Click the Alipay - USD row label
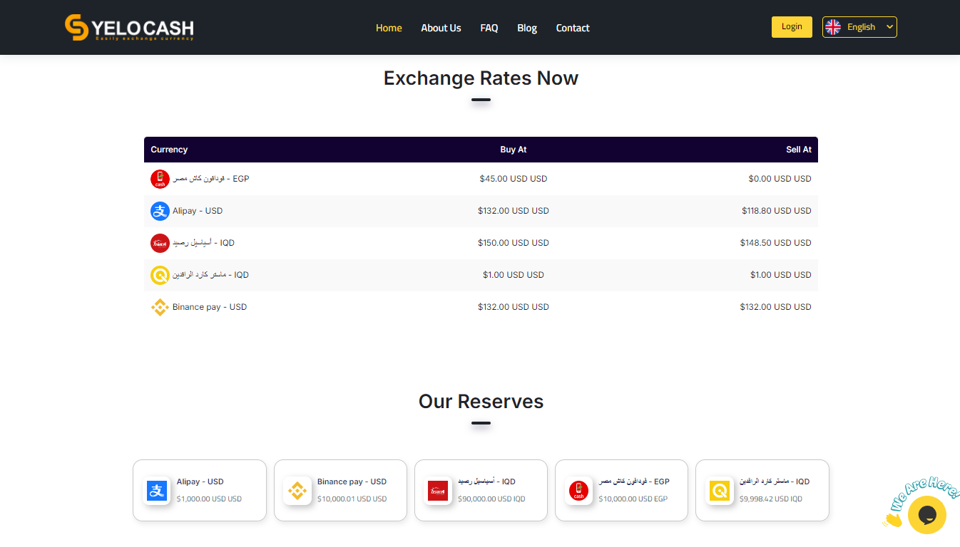960x547 pixels. pos(198,211)
